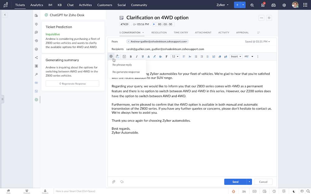Pick the text font color tool
The image size is (311, 194).
pos(155,56)
